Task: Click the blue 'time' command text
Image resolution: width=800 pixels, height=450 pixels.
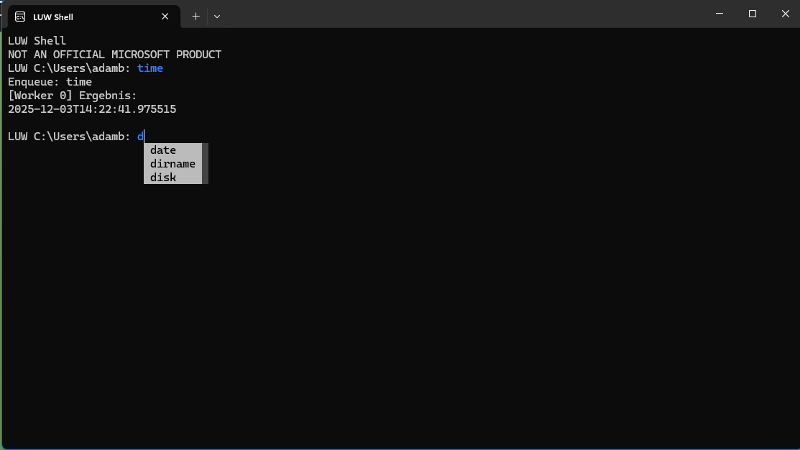Action: tap(150, 68)
